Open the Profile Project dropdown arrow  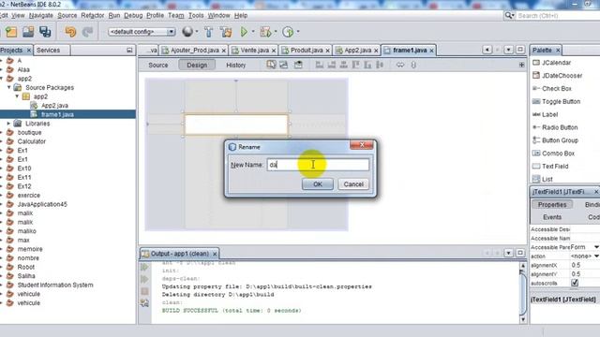click(x=298, y=32)
